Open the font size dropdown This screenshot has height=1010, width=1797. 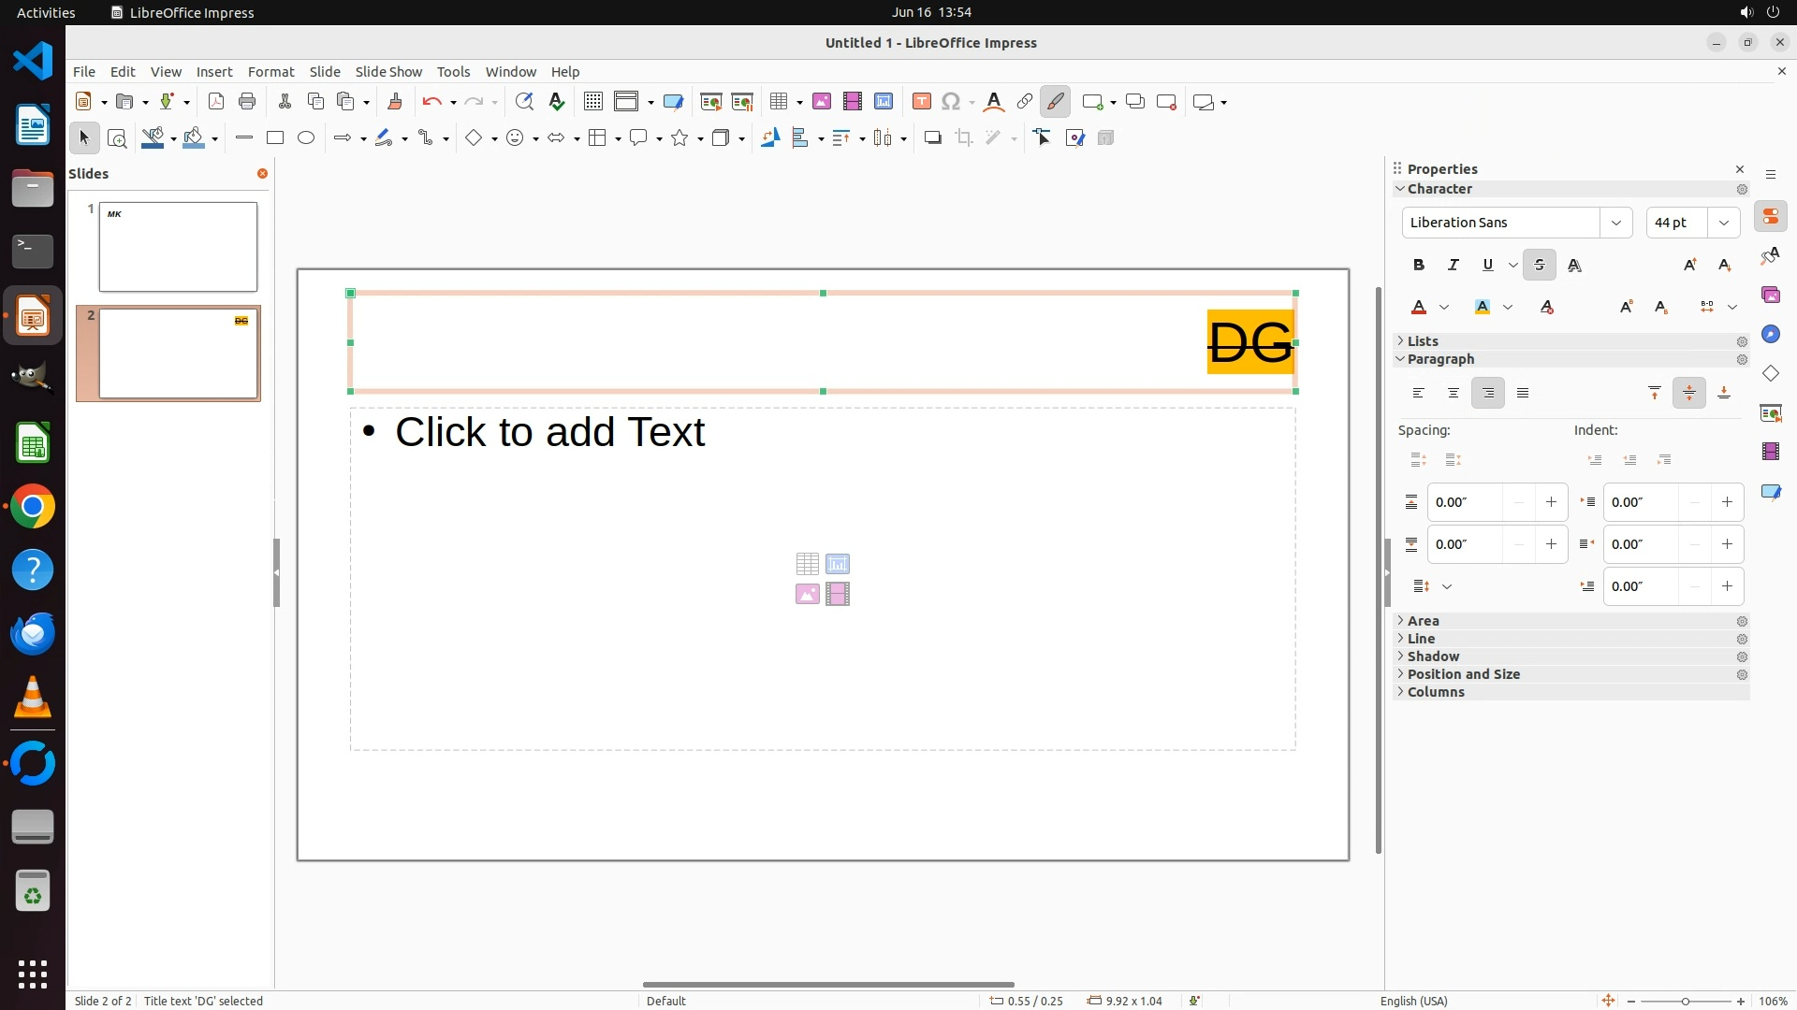pos(1724,223)
